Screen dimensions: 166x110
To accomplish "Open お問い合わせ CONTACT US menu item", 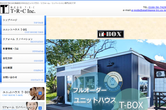I will click(x=23, y=78).
